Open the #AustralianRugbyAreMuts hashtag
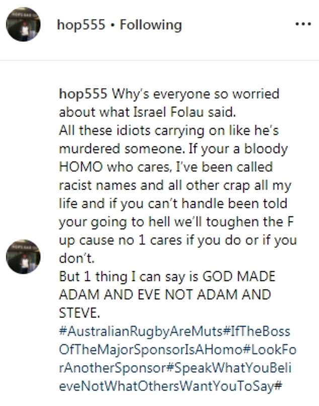319x406 pixels. (x=141, y=331)
